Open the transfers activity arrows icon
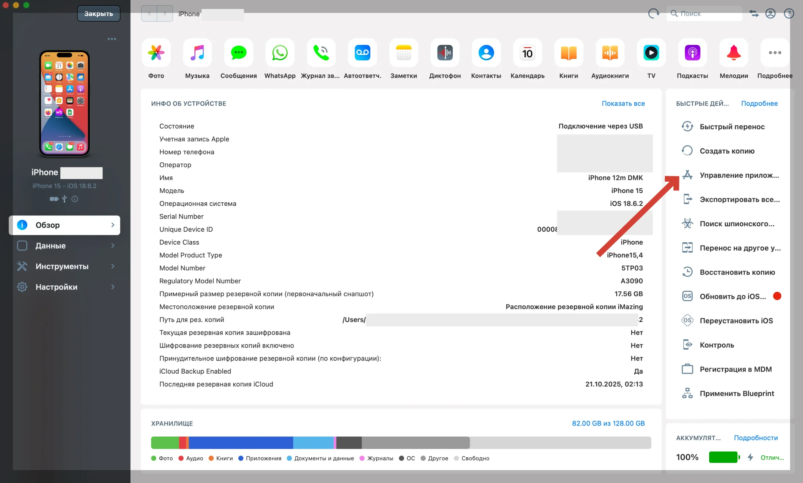This screenshot has height=483, width=803. [x=754, y=14]
